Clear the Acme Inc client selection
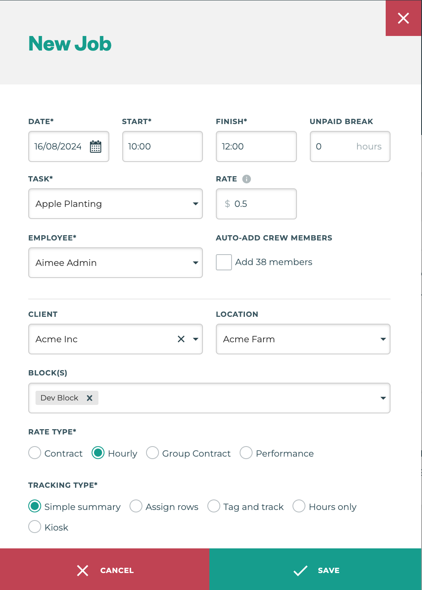The height and width of the screenshot is (590, 422). click(x=181, y=339)
